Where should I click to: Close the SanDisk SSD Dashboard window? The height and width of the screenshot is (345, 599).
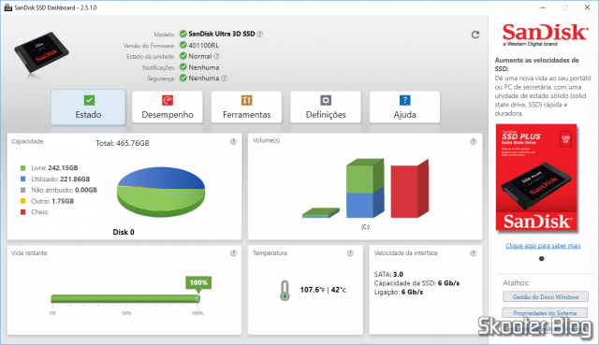(587, 7)
